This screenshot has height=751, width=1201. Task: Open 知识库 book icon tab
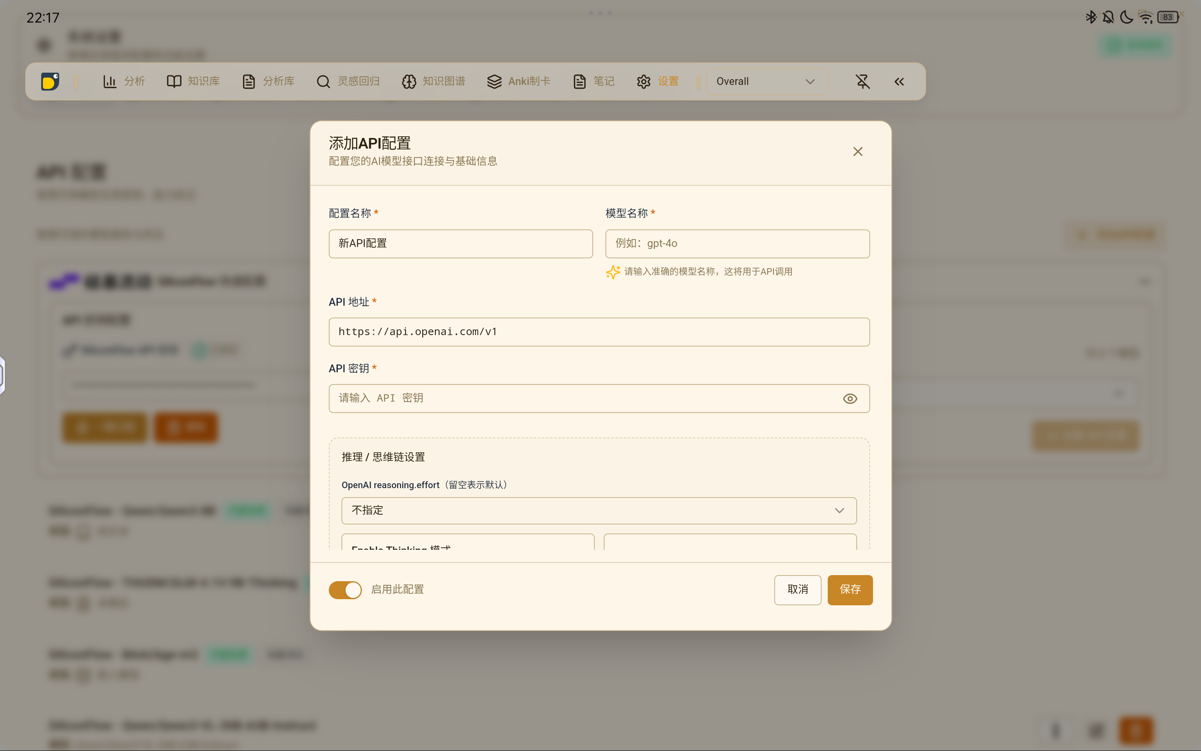tap(193, 82)
